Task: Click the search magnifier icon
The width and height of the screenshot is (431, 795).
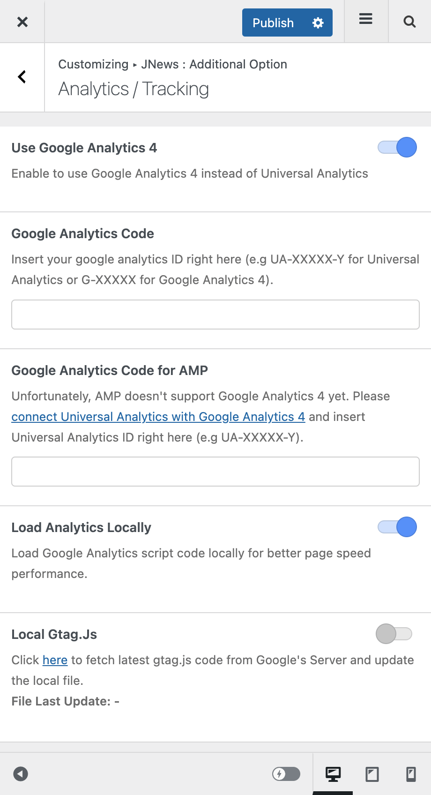Action: pyautogui.click(x=409, y=22)
